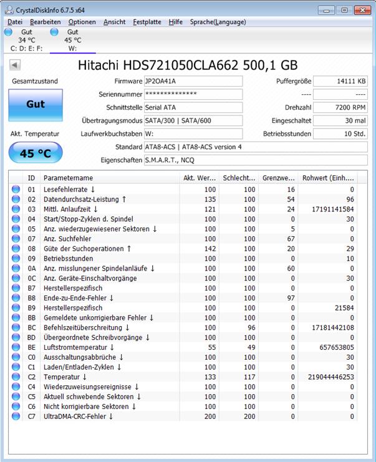Click the previous disk arrow button
The height and width of the screenshot is (462, 376).
click(x=15, y=65)
